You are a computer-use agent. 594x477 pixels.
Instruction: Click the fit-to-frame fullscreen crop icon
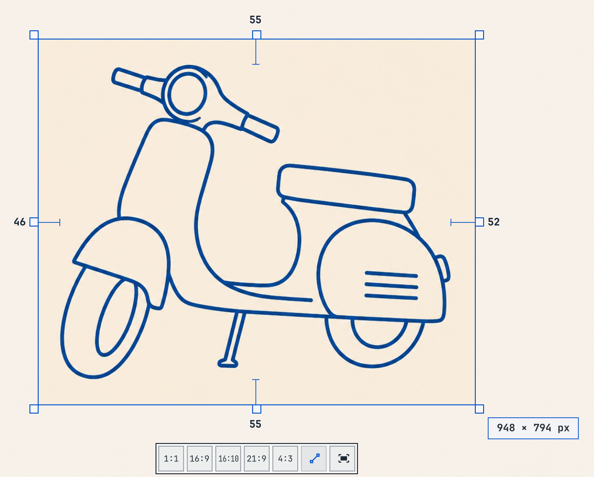pyautogui.click(x=343, y=459)
